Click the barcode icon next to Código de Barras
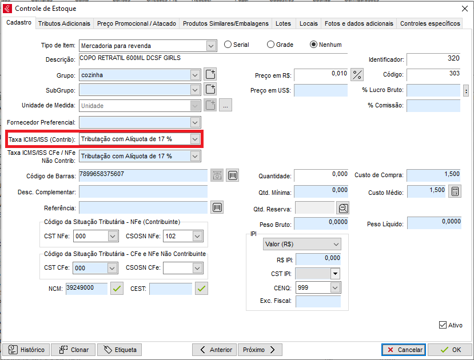The image size is (474, 360). [x=232, y=175]
